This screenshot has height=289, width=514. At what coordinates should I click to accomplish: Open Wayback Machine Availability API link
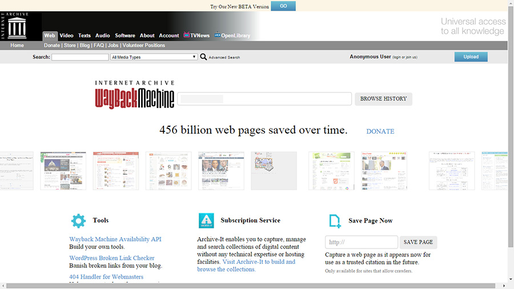115,239
